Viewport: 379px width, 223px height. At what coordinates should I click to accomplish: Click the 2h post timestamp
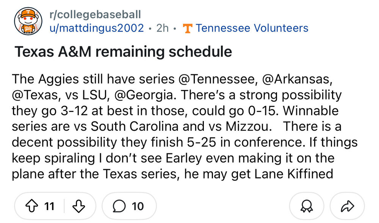coord(162,28)
